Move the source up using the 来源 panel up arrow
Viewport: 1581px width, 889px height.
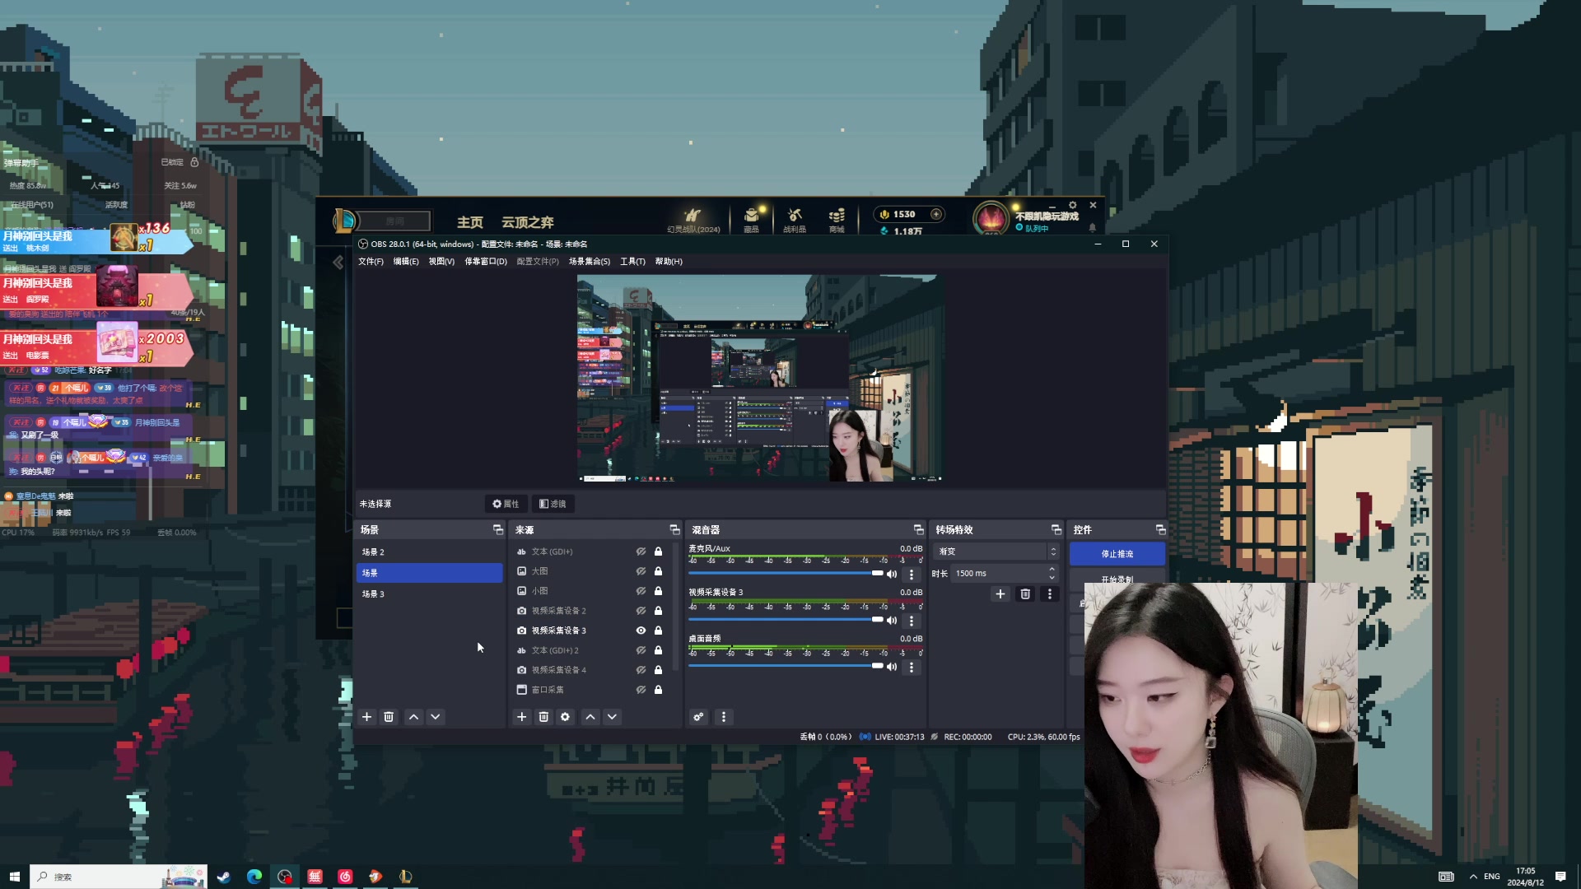coord(590,717)
